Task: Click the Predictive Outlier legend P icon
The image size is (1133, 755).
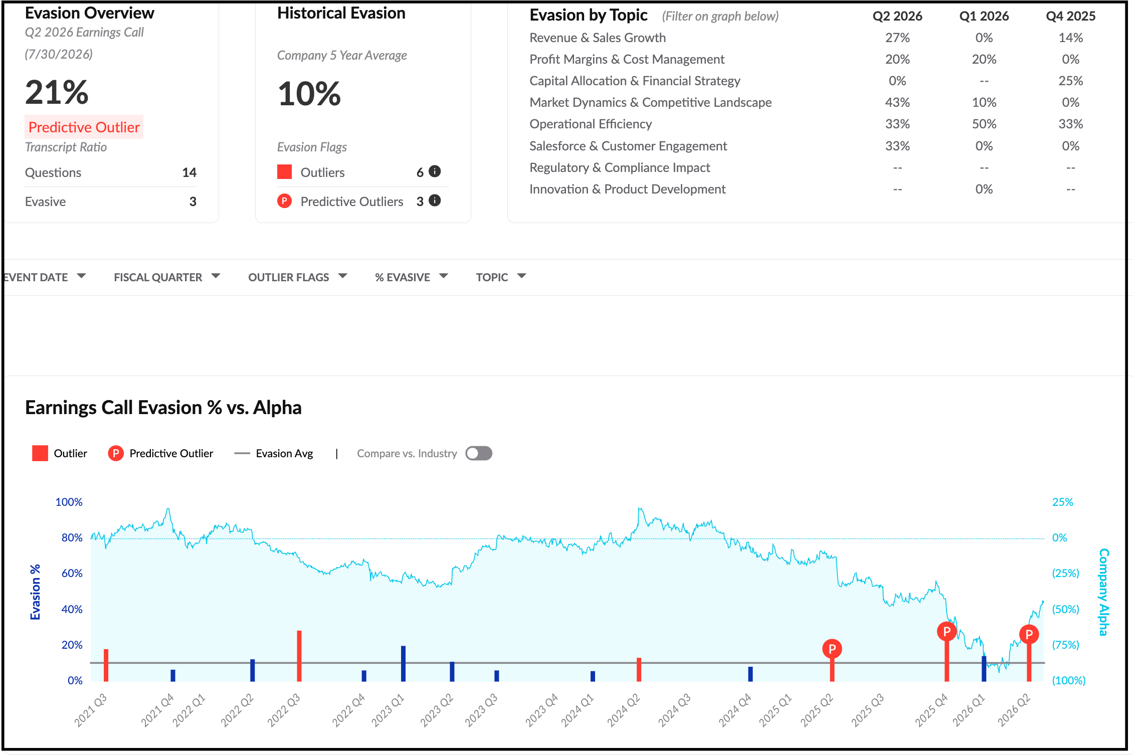Action: coord(116,453)
